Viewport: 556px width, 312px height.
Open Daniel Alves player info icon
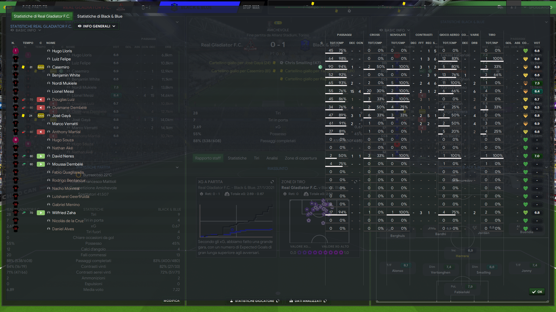(x=49, y=229)
